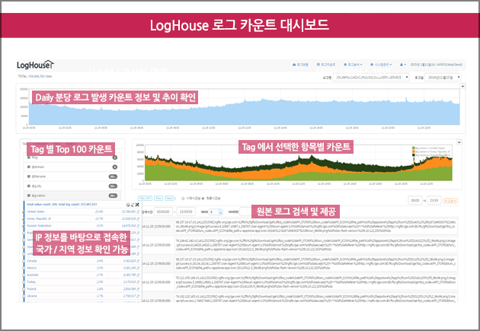The width and height of the screenshot is (480, 331).
Task: Click the search start time 00:00:00 field
Action: tap(163, 212)
